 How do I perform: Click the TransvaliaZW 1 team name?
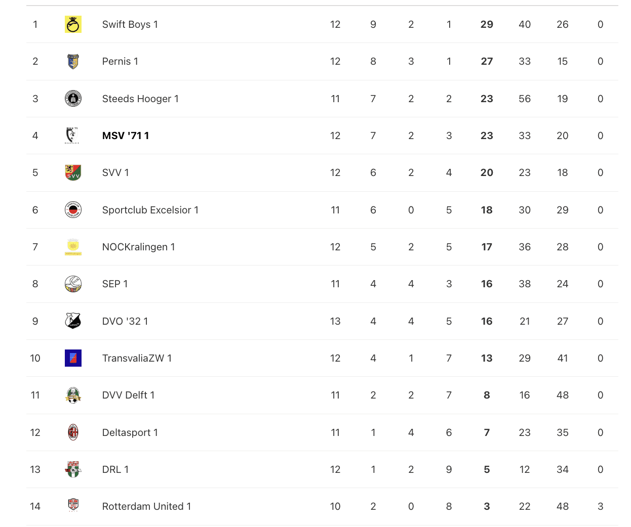click(x=137, y=358)
